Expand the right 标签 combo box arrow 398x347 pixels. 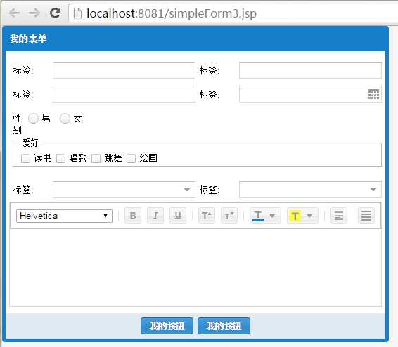(x=373, y=190)
